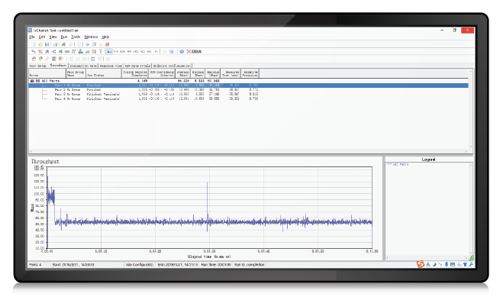Click the New test toolbar icon

(x=34, y=44)
